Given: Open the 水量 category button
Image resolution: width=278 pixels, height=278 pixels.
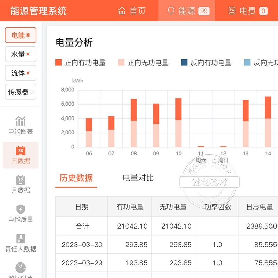Looking at the screenshot, I should 20,54.
